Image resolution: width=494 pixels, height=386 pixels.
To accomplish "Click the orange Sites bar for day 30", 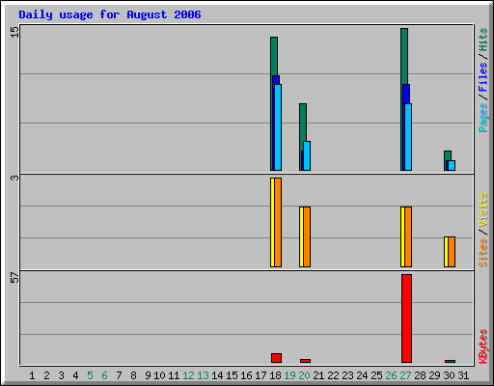I will [452, 252].
